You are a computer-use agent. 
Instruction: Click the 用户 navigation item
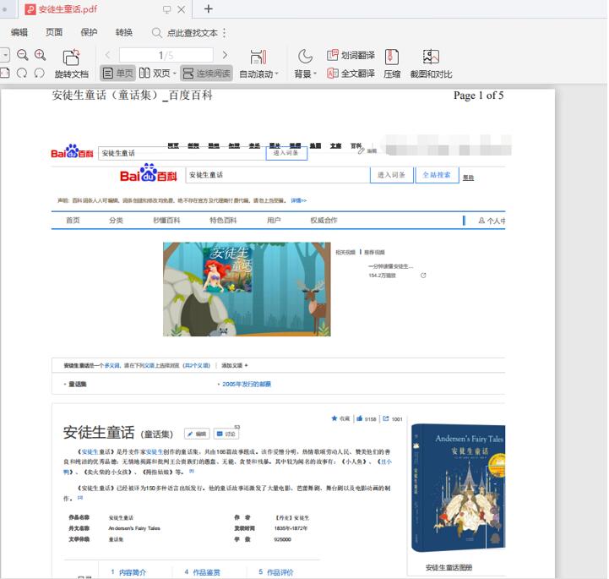(274, 221)
